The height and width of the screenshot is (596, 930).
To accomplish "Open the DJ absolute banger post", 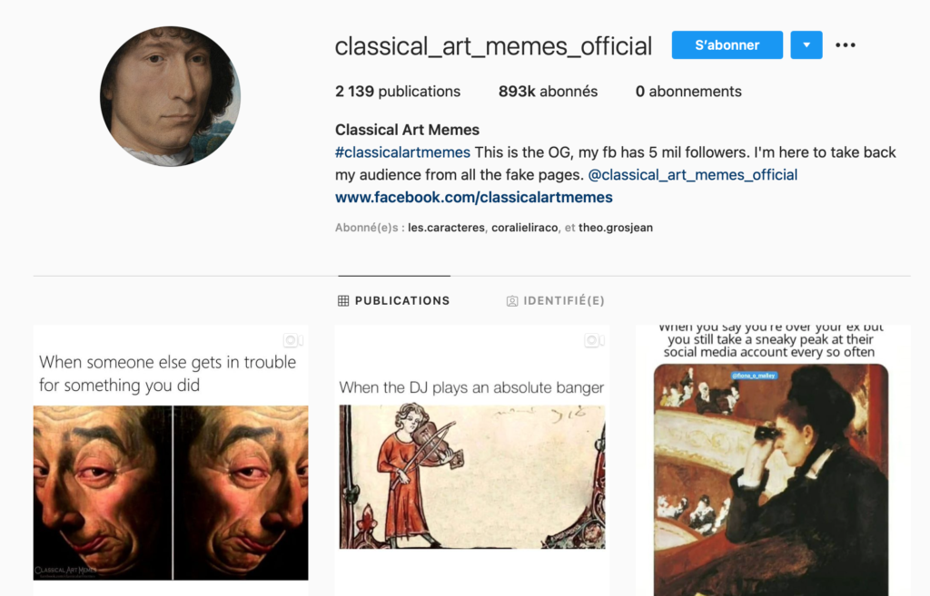I will (472, 460).
